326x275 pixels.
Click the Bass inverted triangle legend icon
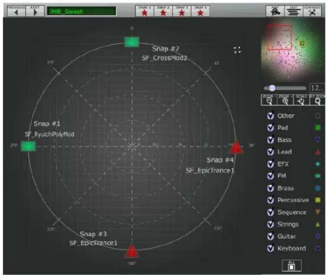[318, 140]
